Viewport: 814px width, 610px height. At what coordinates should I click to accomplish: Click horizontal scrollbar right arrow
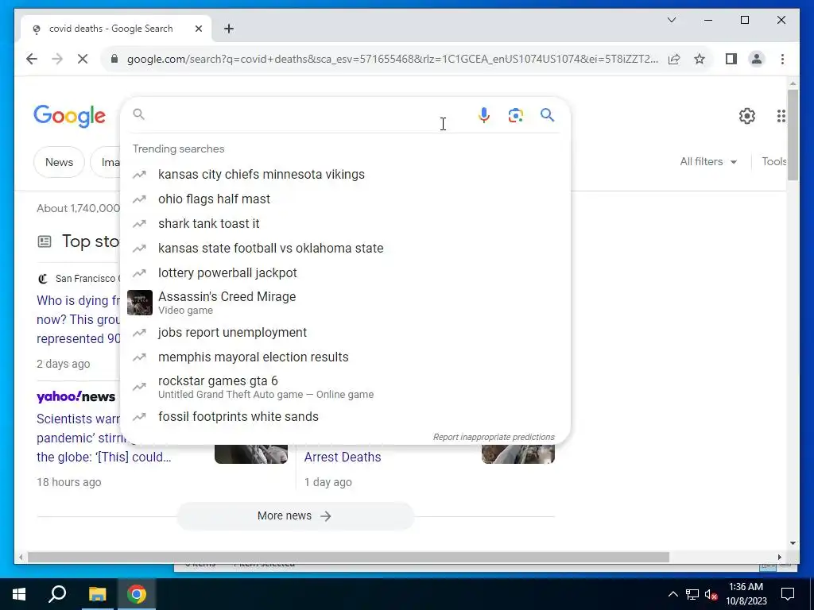click(779, 557)
